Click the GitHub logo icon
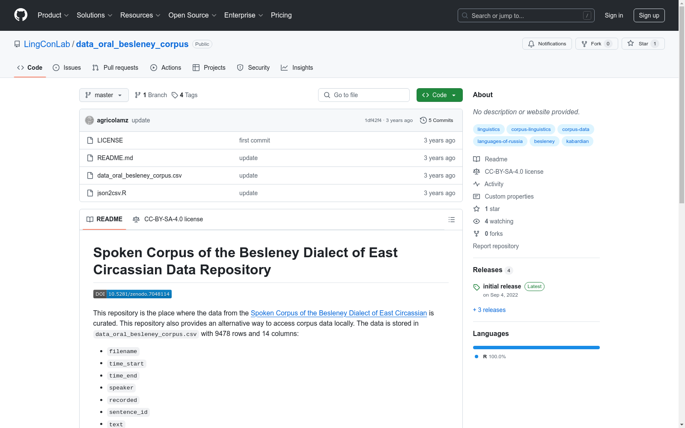Image resolution: width=685 pixels, height=428 pixels. coord(21,15)
